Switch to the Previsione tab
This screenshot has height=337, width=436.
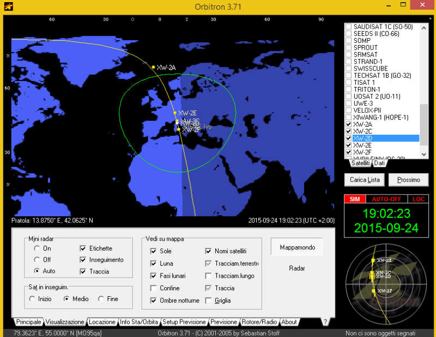[x=223, y=322]
